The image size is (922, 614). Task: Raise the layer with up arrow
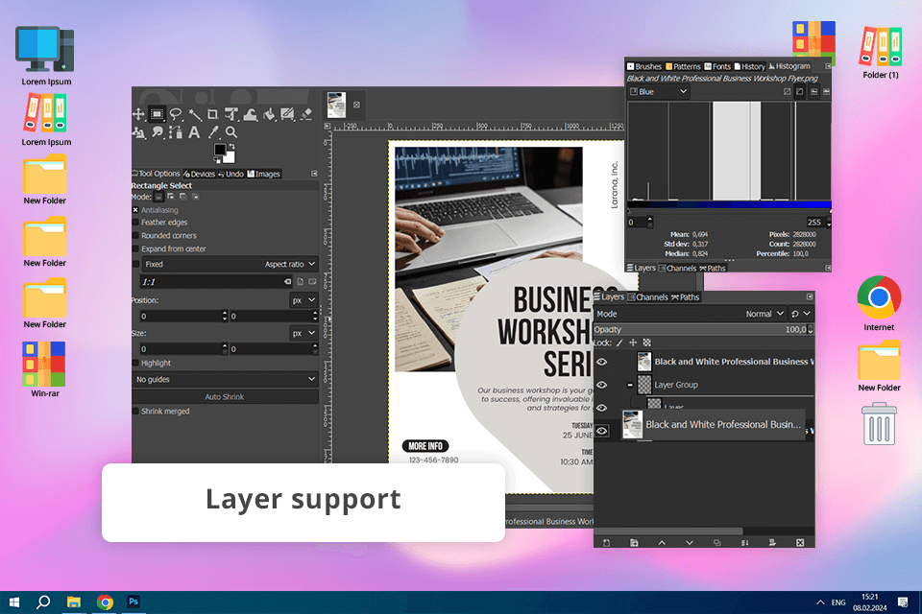click(x=662, y=543)
